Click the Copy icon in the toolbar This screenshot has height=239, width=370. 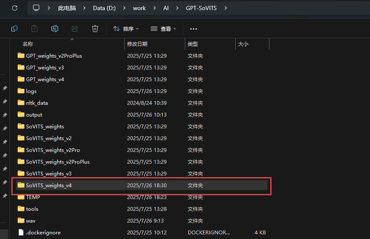click(x=14, y=29)
